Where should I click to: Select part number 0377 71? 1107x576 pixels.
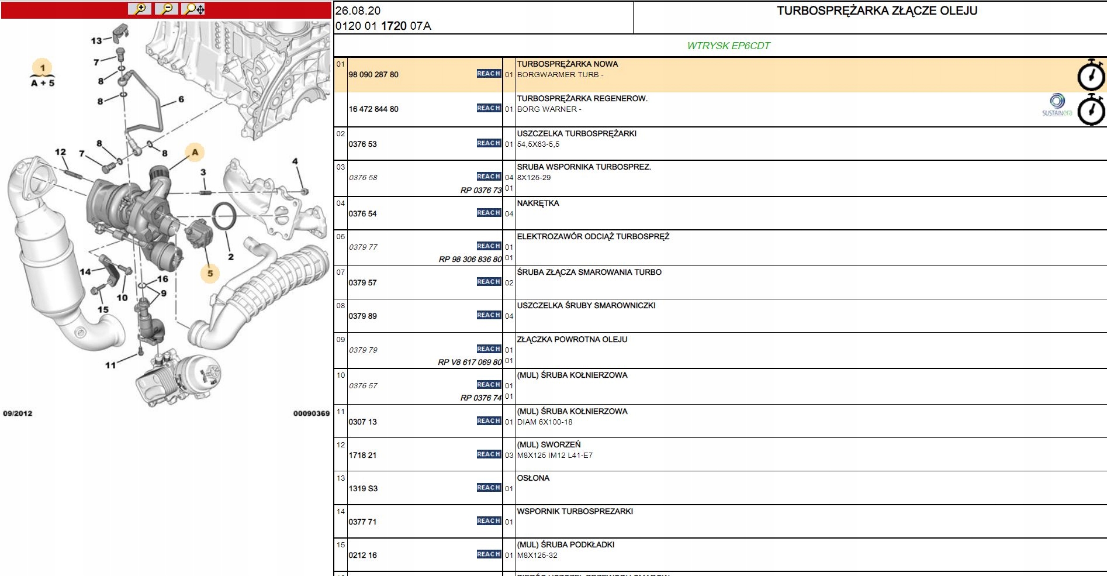tap(363, 522)
